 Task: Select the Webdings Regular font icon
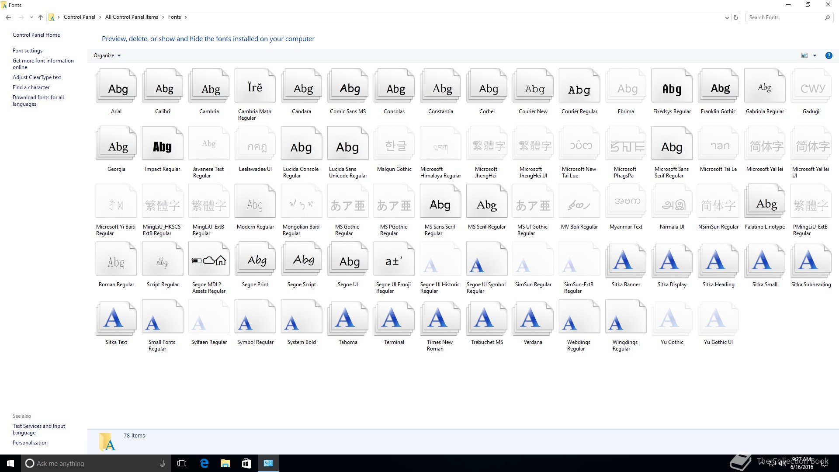coord(579,317)
